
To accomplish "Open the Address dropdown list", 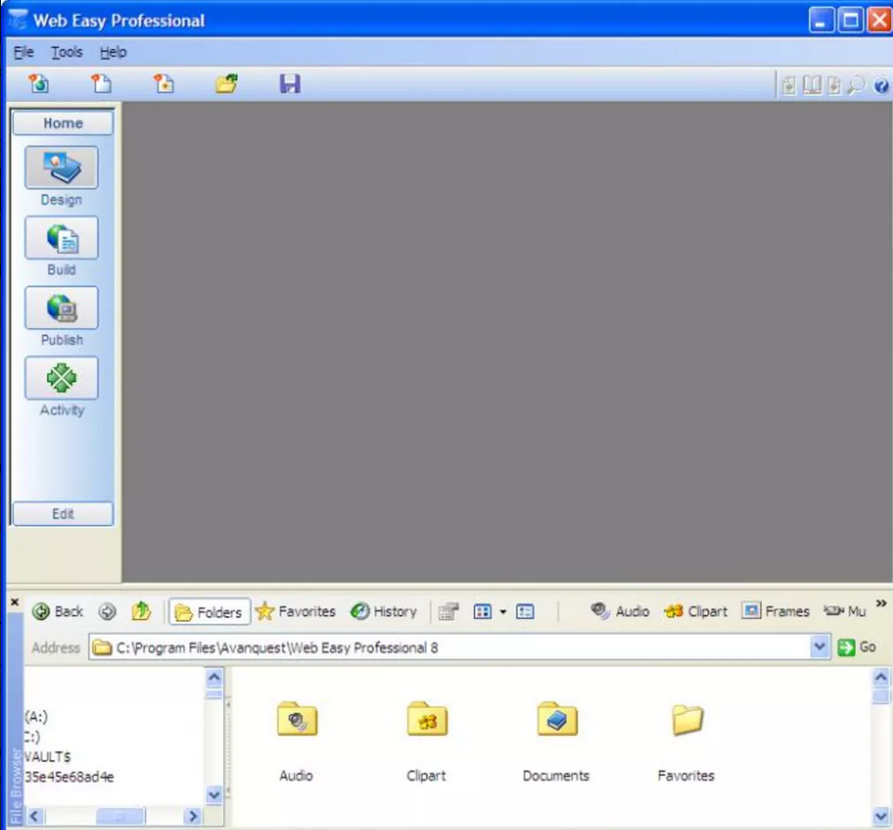I will point(820,647).
